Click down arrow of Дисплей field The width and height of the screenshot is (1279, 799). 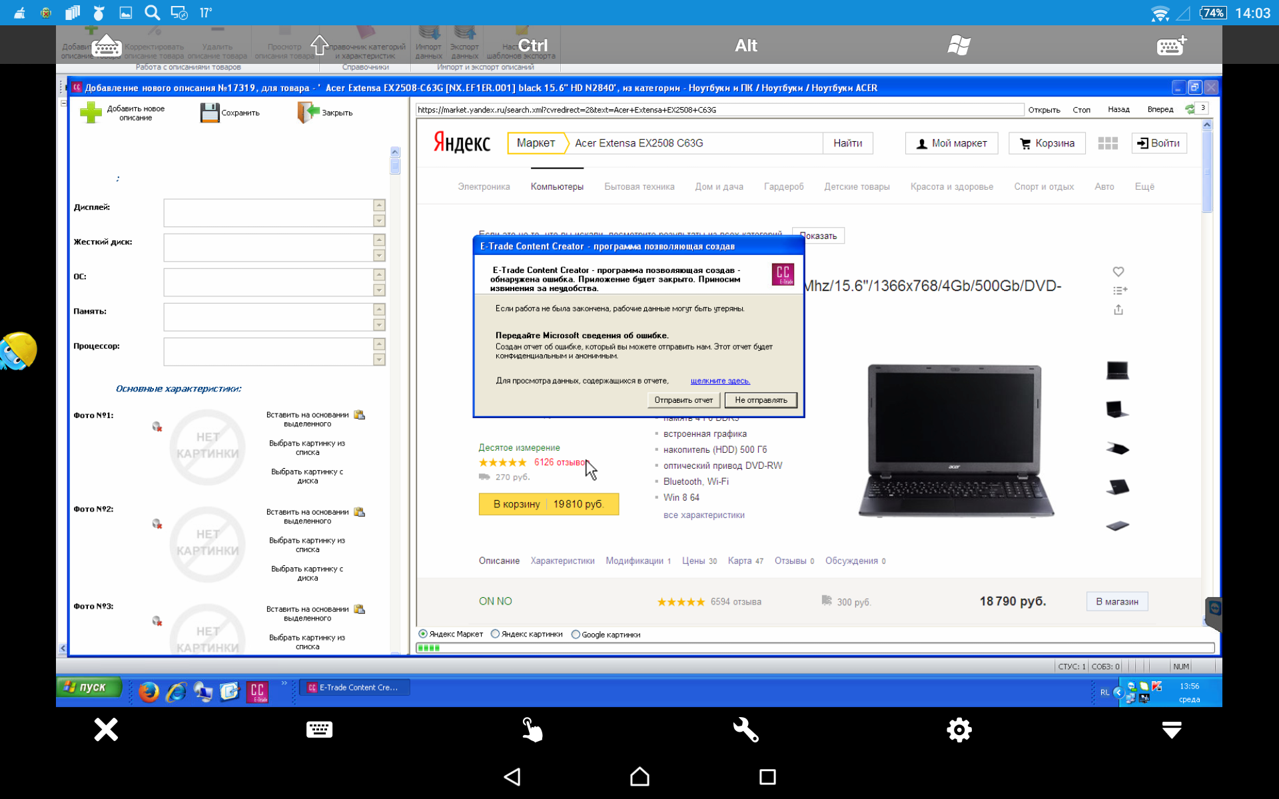pyautogui.click(x=379, y=220)
